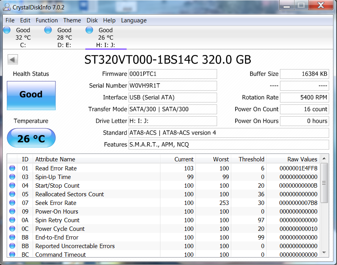
Task: Click the Serial Number field W0VH9R1T
Action: click(173, 86)
